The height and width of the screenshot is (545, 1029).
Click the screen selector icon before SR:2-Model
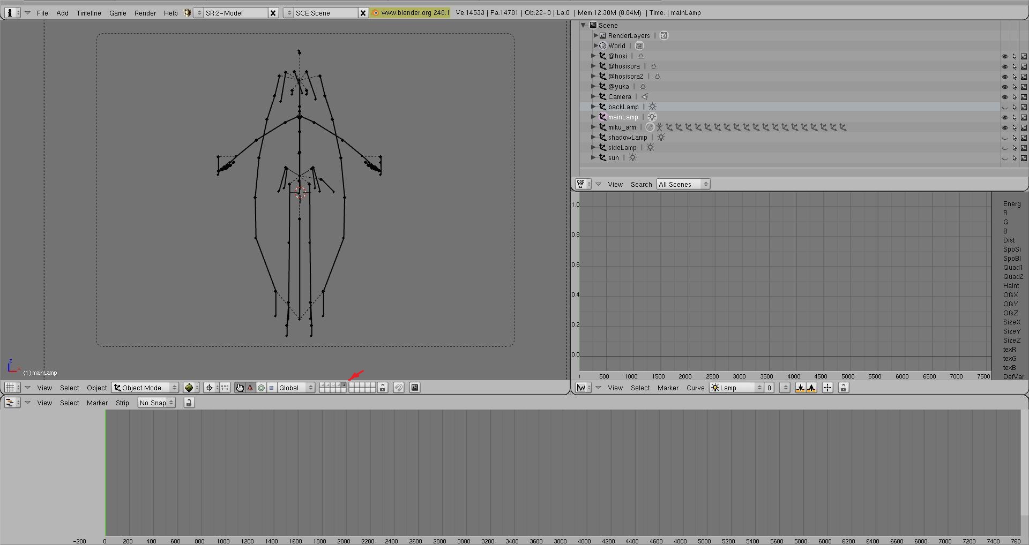(x=198, y=12)
